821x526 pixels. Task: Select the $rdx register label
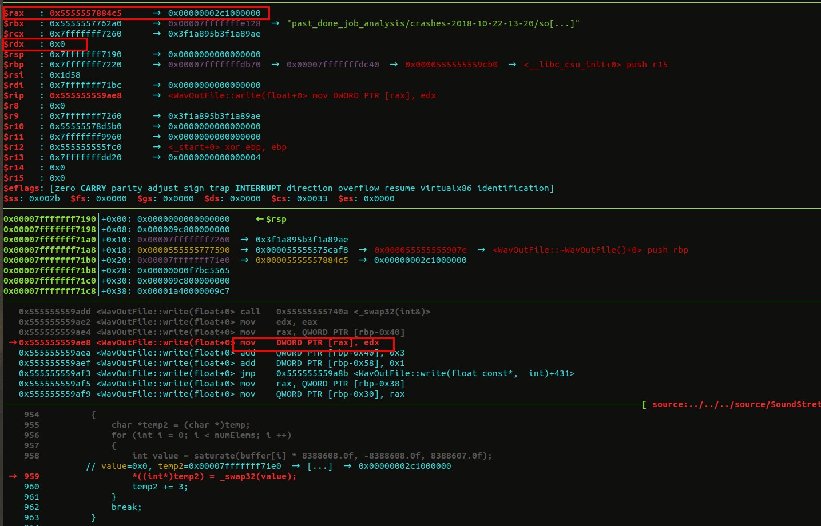coord(14,44)
